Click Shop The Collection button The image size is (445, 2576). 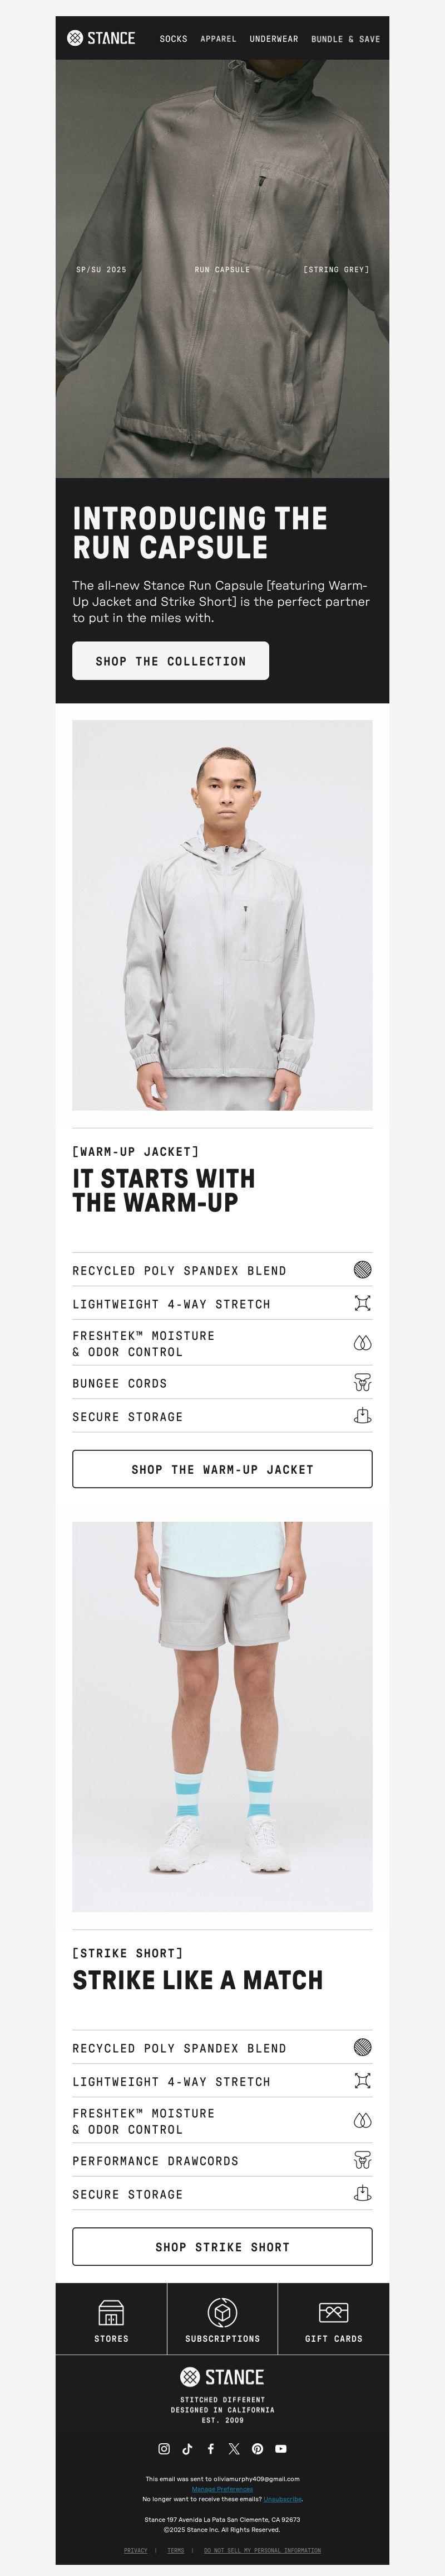(x=171, y=661)
